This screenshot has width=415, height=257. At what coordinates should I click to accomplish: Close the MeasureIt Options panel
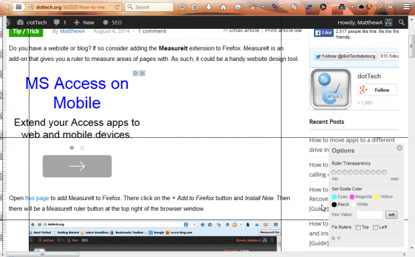click(x=400, y=148)
